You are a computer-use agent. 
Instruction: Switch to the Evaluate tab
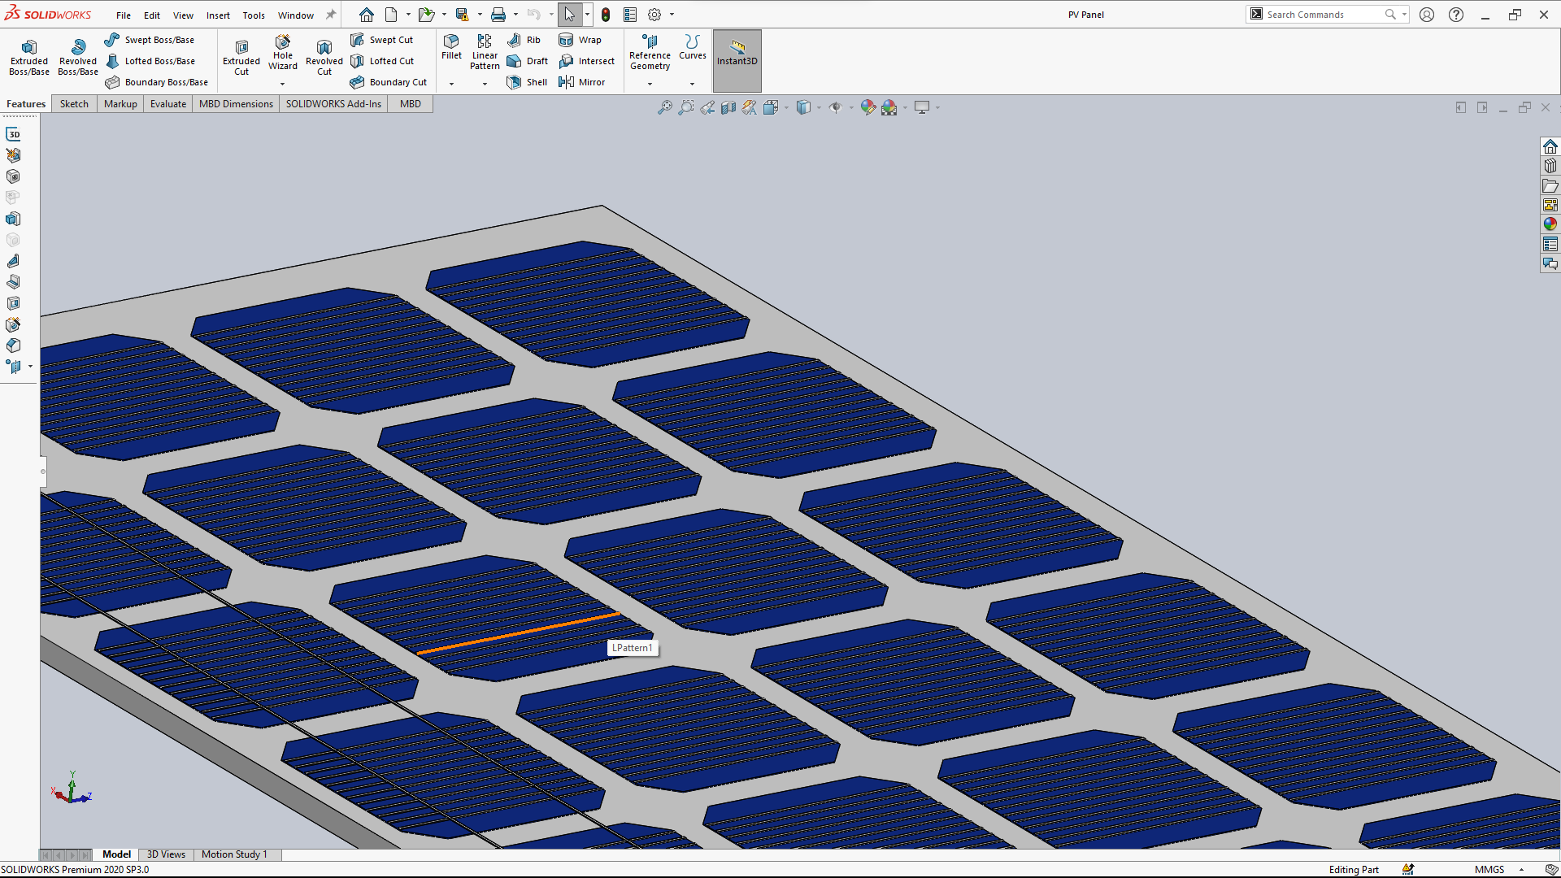[168, 104]
